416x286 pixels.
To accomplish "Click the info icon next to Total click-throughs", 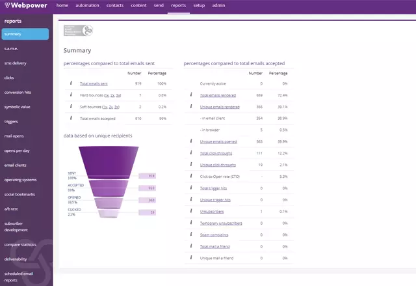I will pyautogui.click(x=191, y=152).
